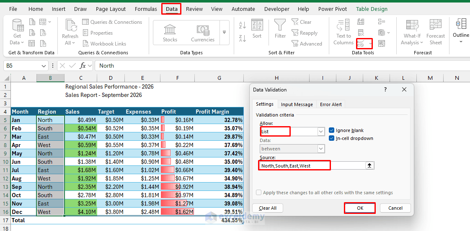Open Data Validation help question mark
470x231 pixels.
click(385, 89)
